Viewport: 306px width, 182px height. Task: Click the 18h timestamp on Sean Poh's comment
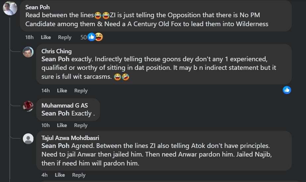[29, 37]
